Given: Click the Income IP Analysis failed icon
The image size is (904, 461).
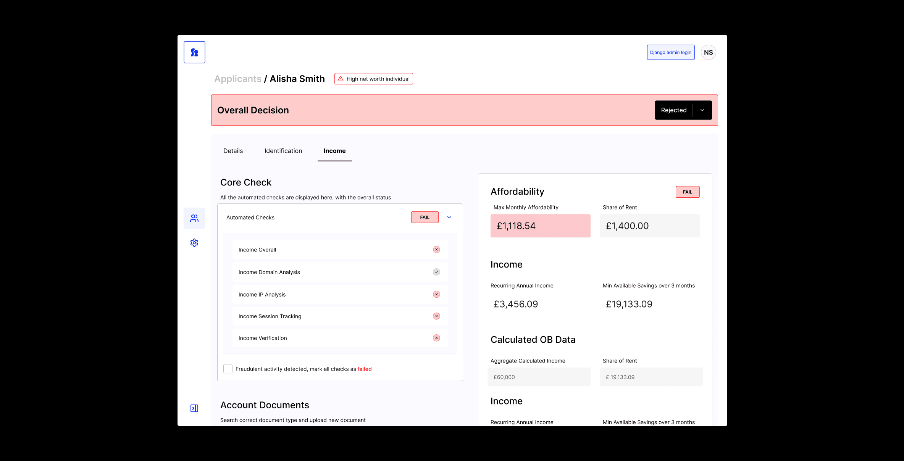Looking at the screenshot, I should (x=436, y=294).
